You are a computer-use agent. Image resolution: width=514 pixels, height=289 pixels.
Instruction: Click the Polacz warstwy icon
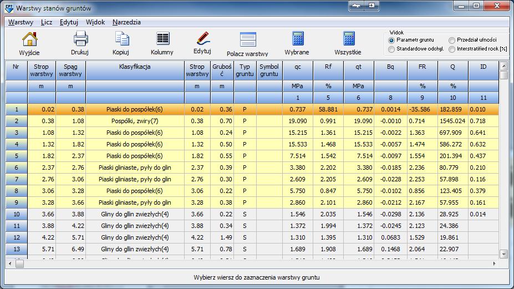click(248, 39)
